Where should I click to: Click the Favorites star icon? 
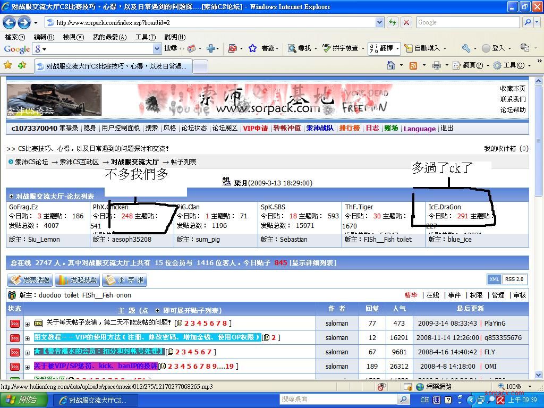pos(7,65)
